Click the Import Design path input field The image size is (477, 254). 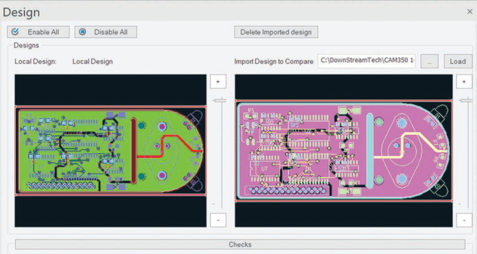[367, 61]
